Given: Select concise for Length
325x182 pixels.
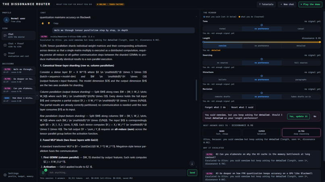Looking at the screenshot, I should pos(223,46).
